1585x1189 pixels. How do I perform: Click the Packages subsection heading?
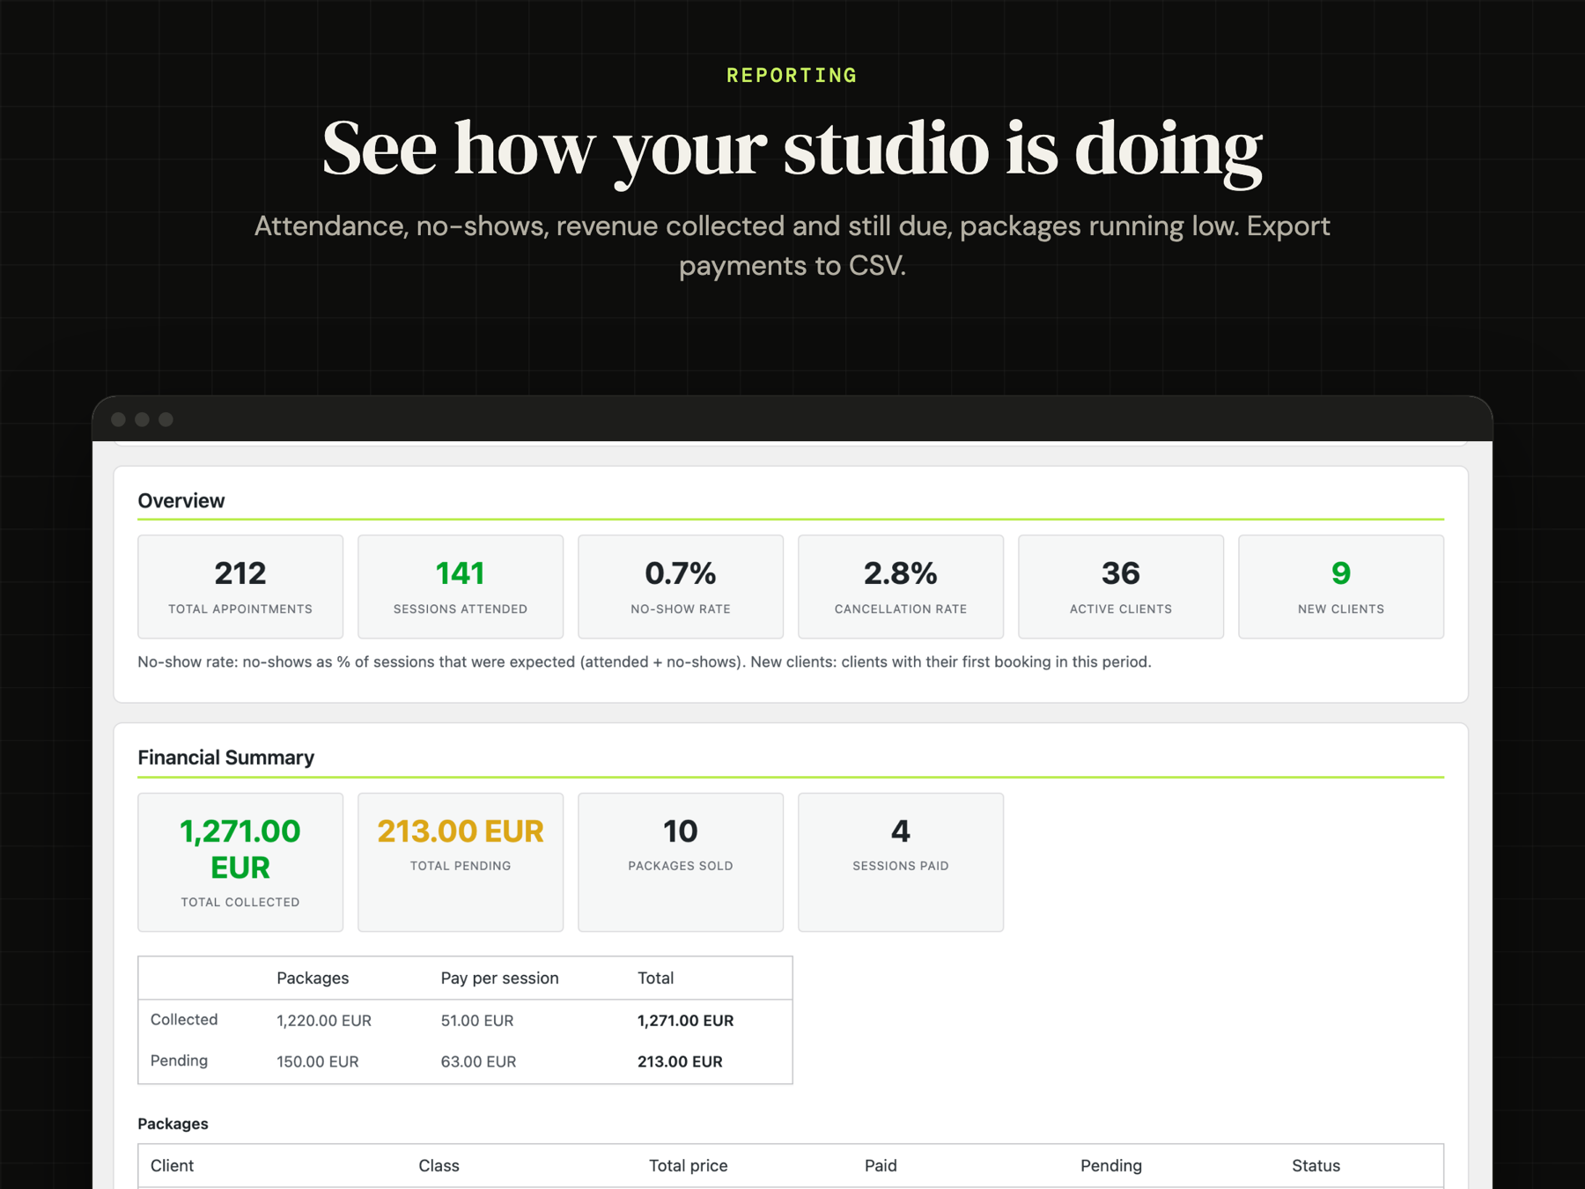(173, 1124)
